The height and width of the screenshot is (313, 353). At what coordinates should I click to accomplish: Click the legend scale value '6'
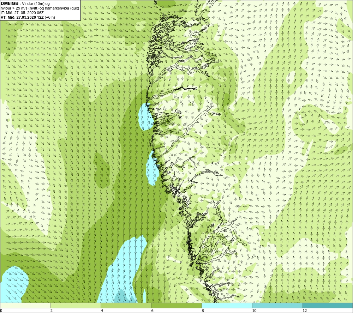(x=152, y=311)
